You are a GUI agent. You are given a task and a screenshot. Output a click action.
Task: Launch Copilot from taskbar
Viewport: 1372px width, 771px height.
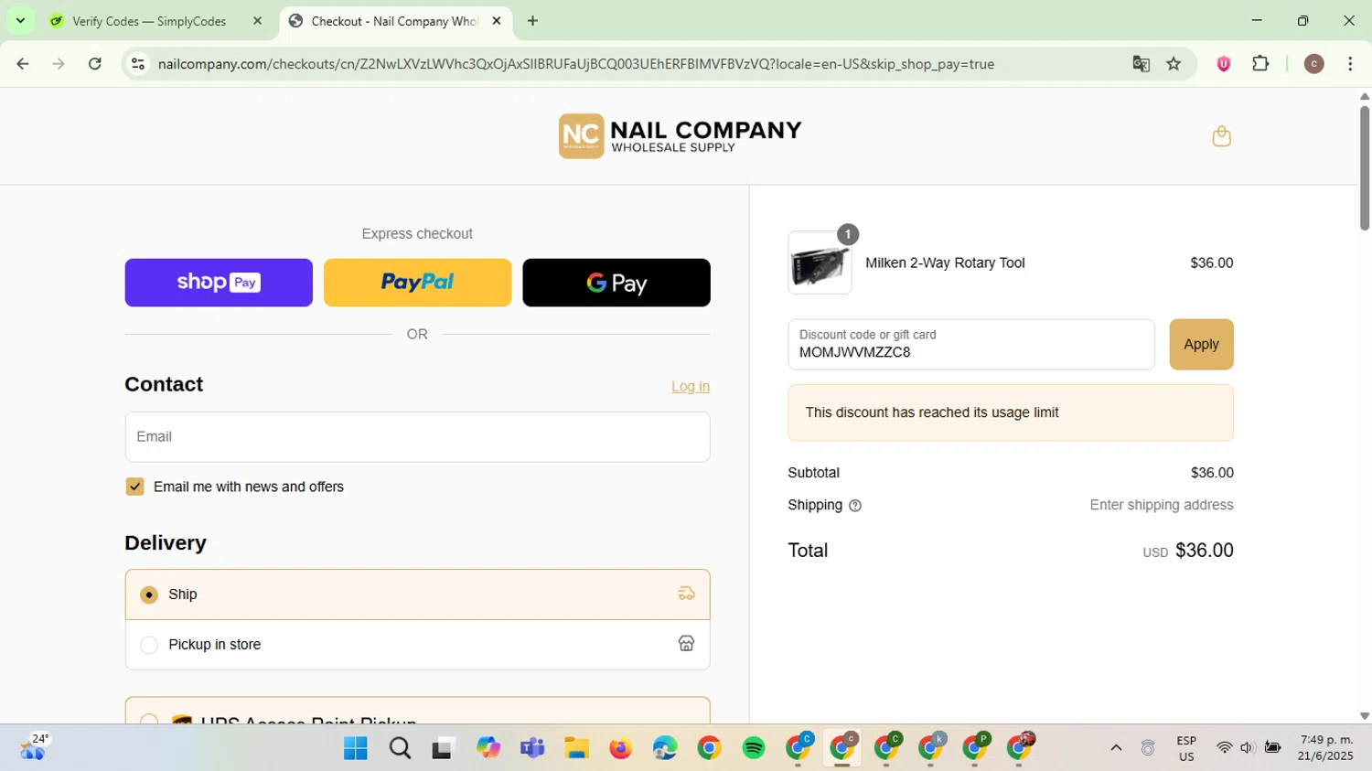(x=488, y=749)
